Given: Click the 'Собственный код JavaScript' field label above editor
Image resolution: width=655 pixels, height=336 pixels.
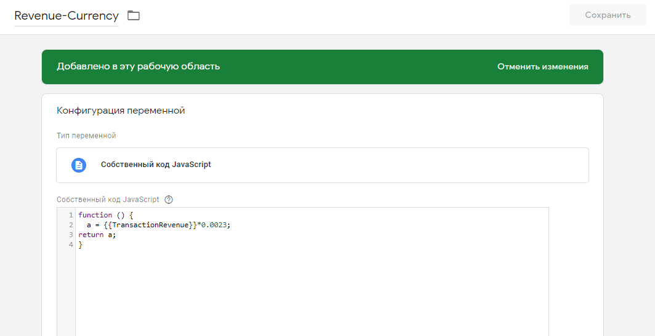Looking at the screenshot, I should coord(108,200).
